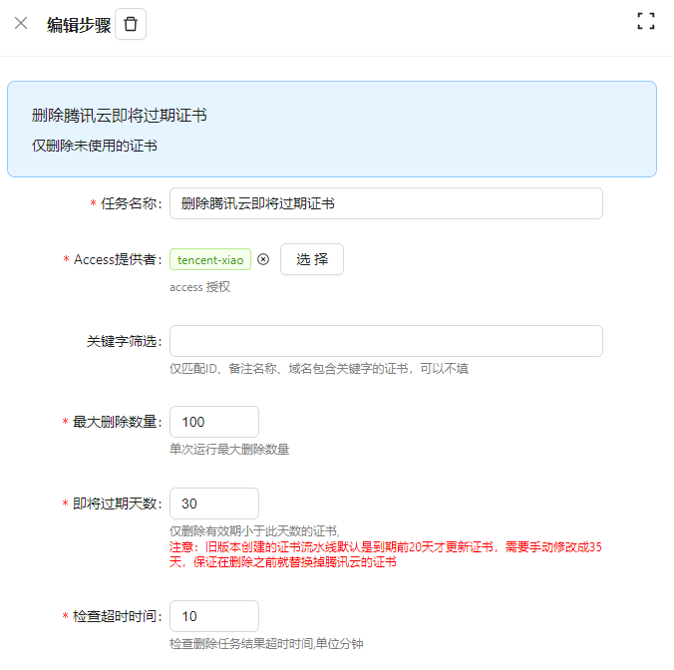Click the tencent-xiao access tag

(x=209, y=259)
